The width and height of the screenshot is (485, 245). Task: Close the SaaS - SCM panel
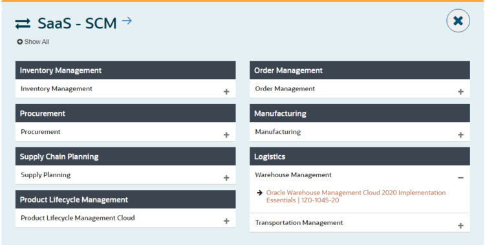point(458,21)
